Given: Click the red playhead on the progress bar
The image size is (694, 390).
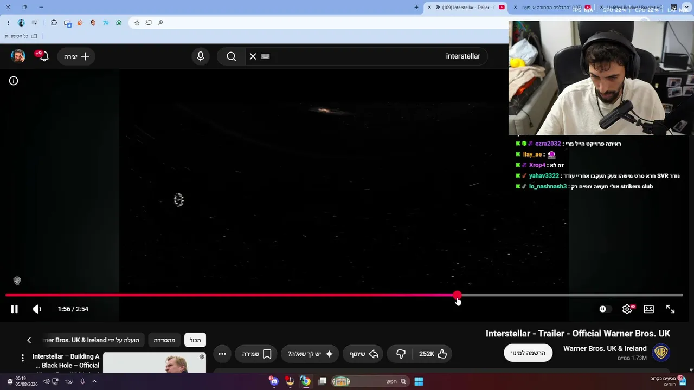Looking at the screenshot, I should click(457, 295).
